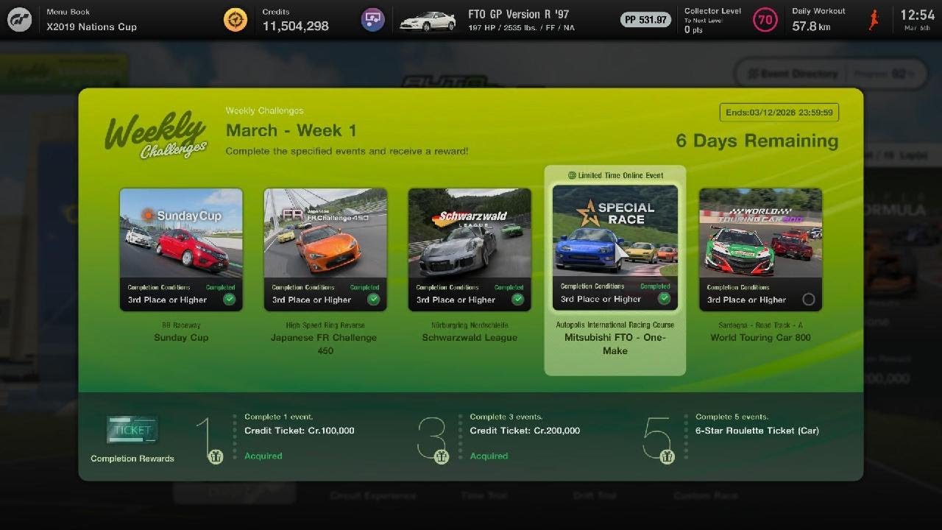Screen dimensions: 942x530
Task: Click the 6 Days Remaining text
Action: tap(757, 141)
